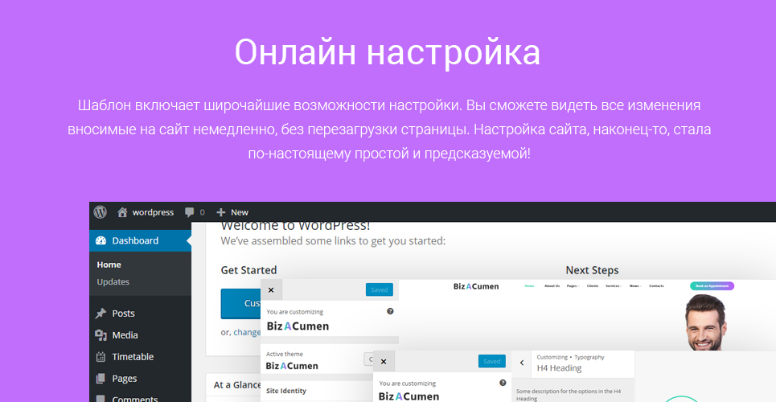Click the 'Get Started' heading

point(248,270)
